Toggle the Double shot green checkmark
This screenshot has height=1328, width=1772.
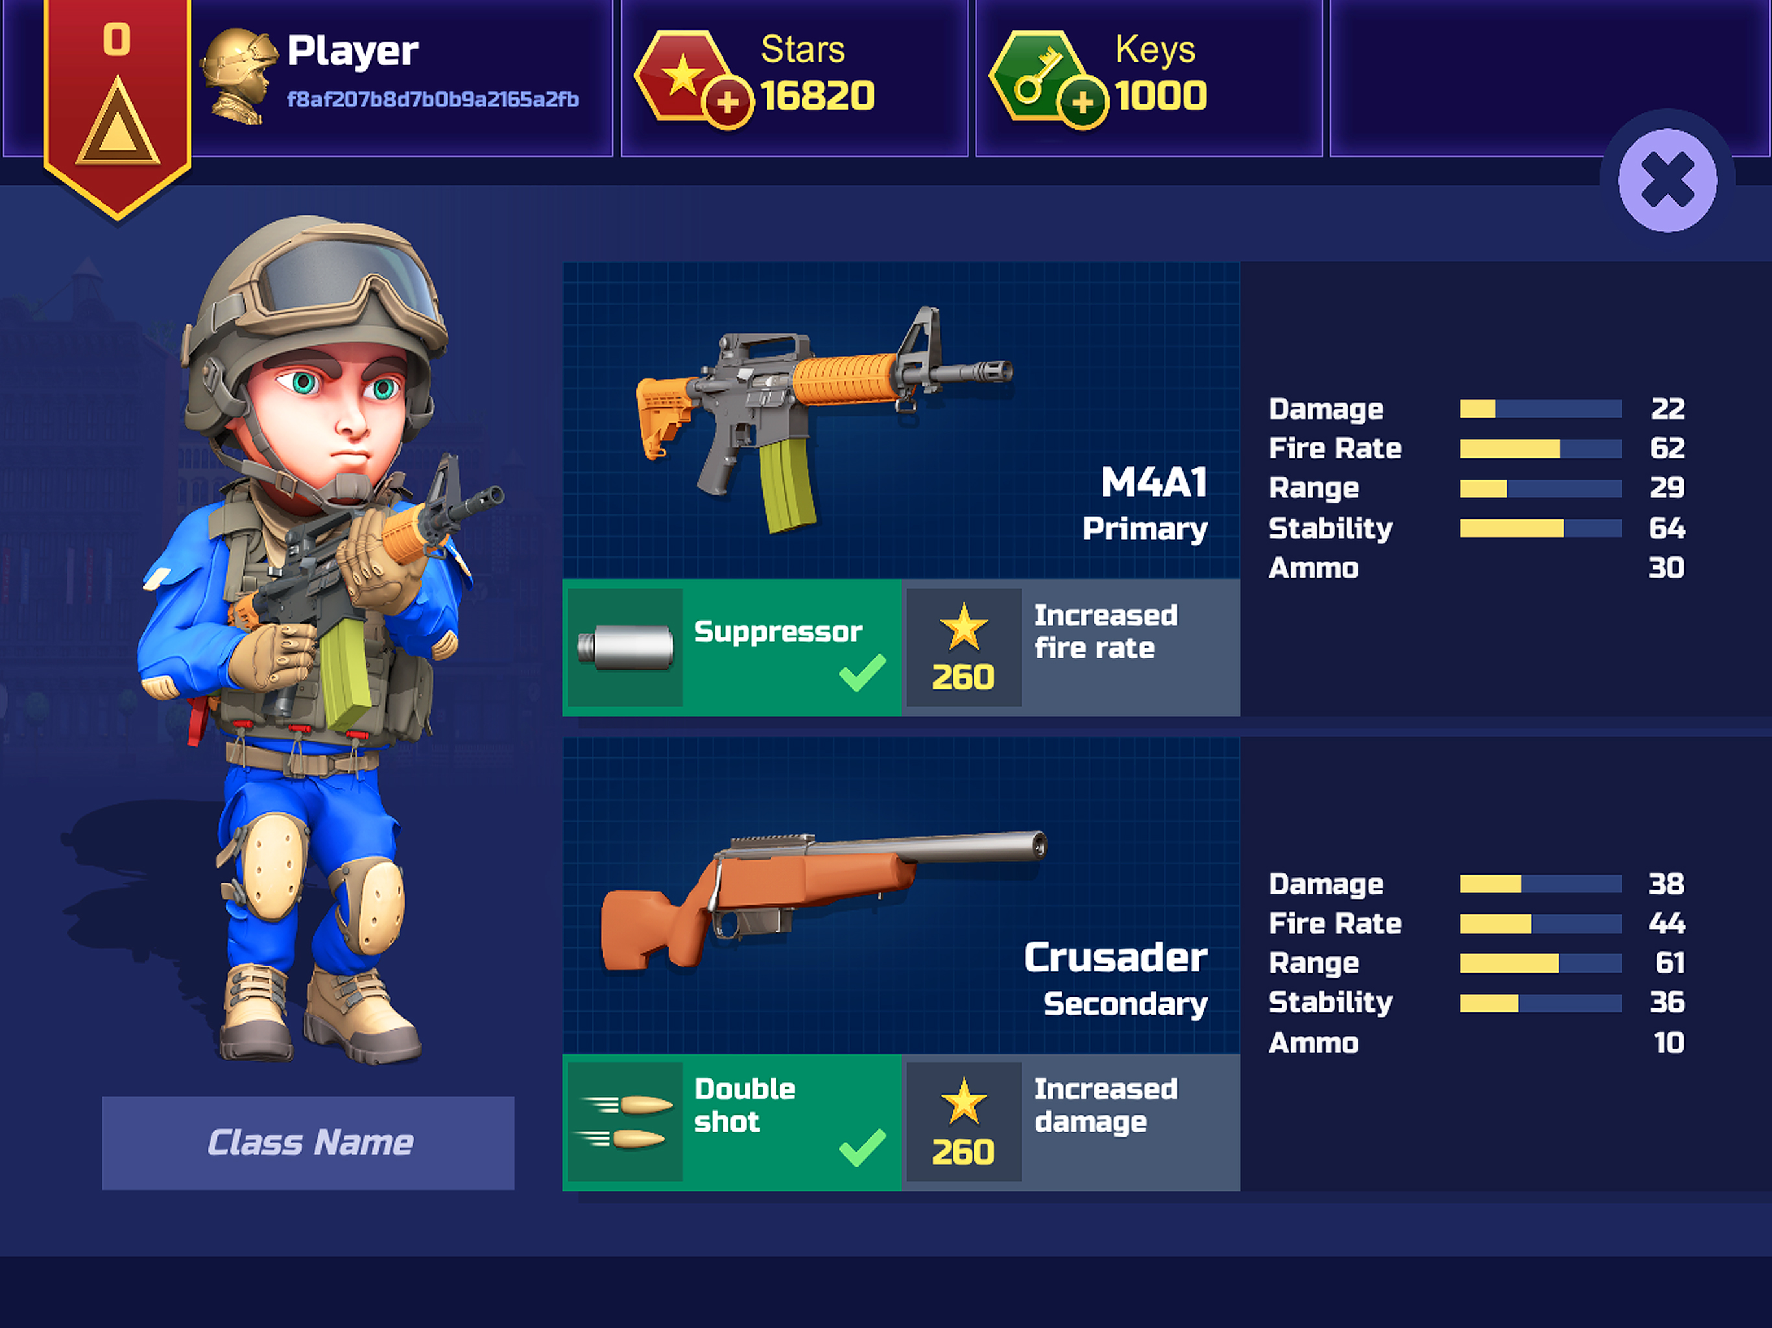coord(862,1147)
